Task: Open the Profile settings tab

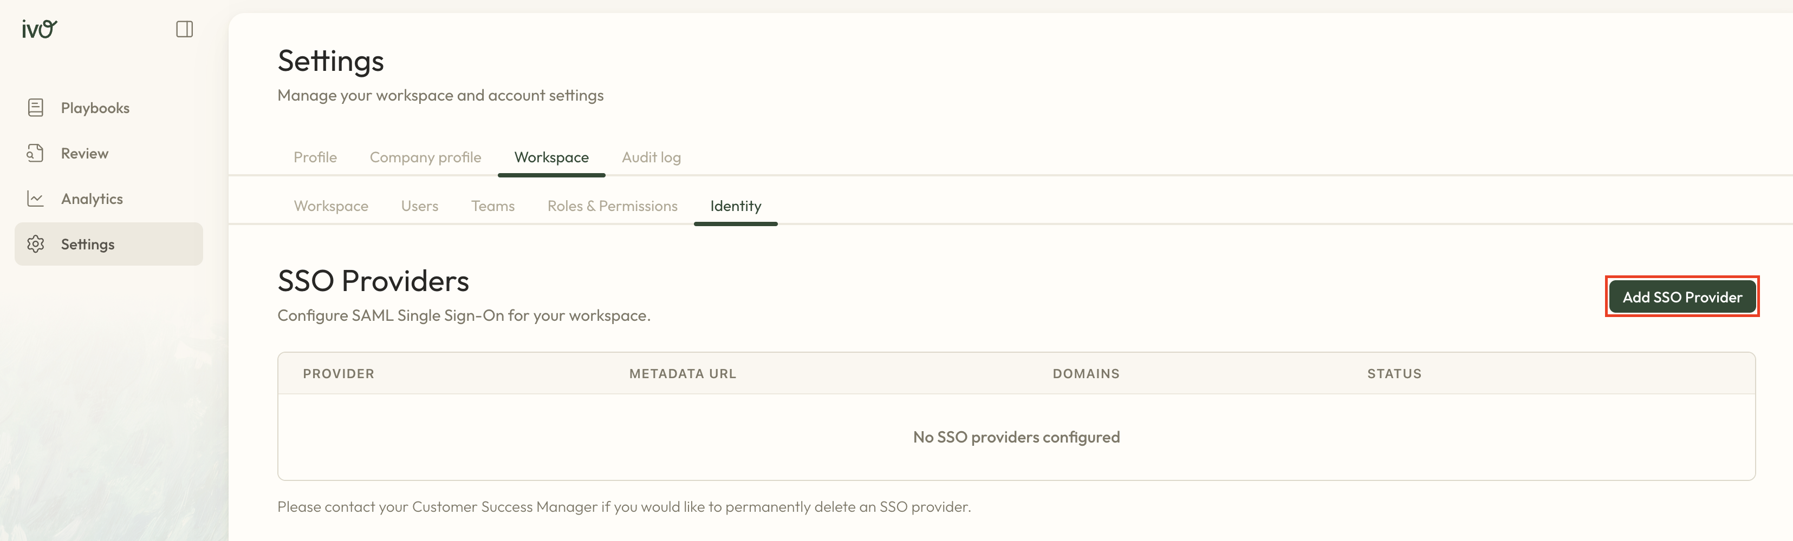Action: pyautogui.click(x=315, y=157)
